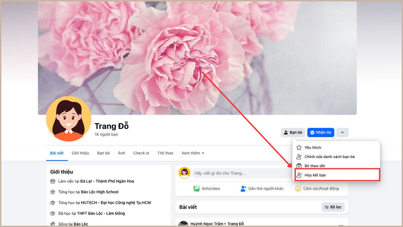The height and width of the screenshot is (227, 403).
Task: Open the Bộ lọc filter button
Action: point(333,207)
